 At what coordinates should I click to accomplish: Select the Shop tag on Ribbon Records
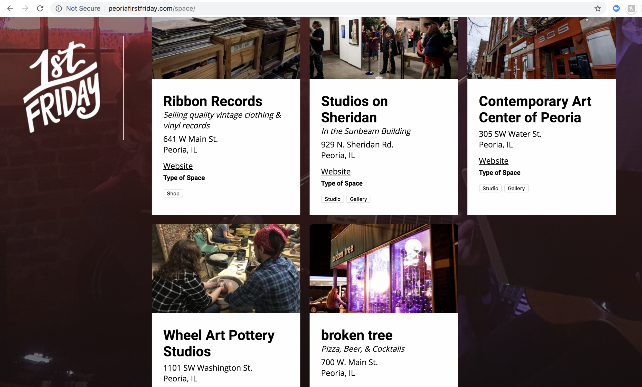[173, 193]
